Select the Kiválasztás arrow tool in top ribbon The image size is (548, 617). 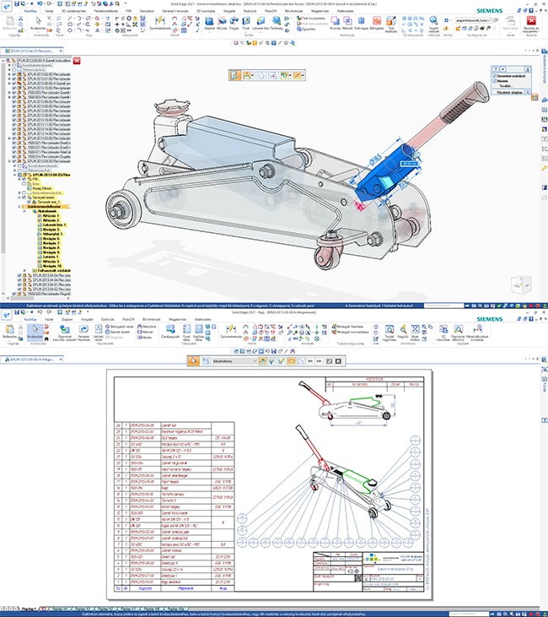[x=38, y=23]
